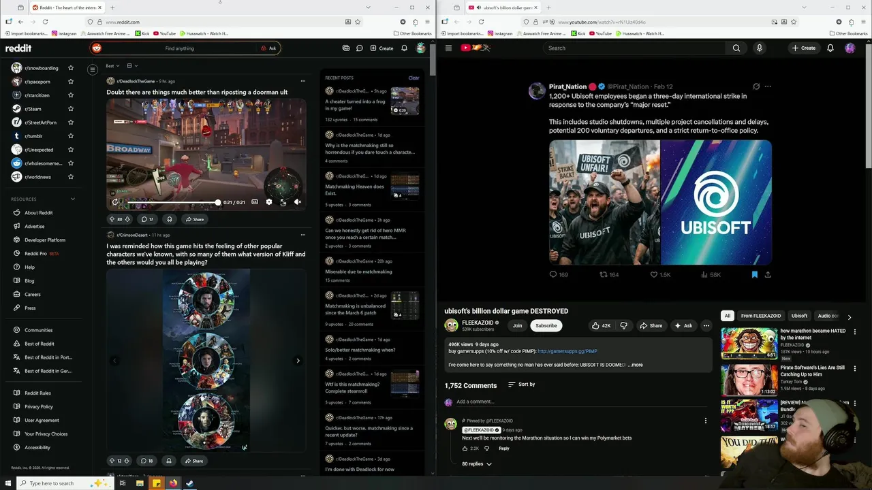Show more suggestion filter chips arrow
The image size is (872, 490).
[849, 317]
